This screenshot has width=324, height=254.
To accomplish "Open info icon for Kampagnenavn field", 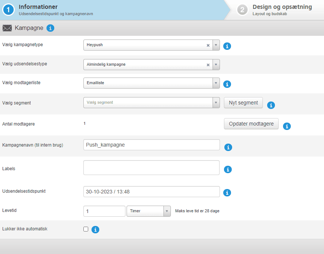I will tap(228, 147).
